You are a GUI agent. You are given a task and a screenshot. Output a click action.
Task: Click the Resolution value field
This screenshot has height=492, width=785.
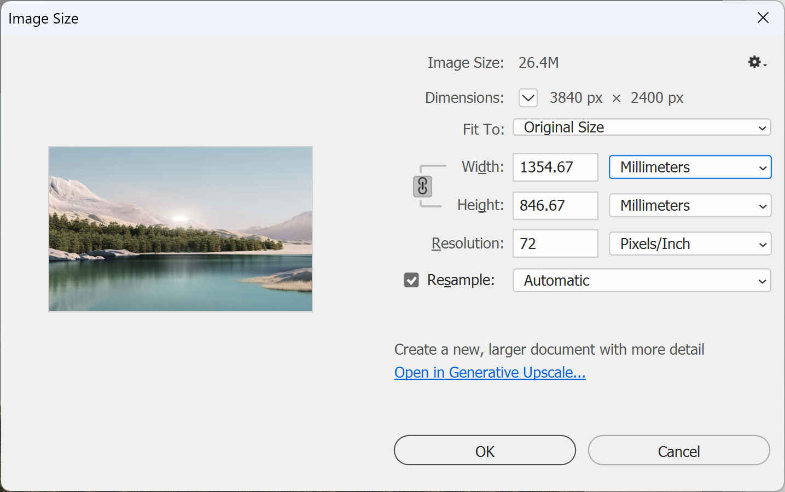[555, 244]
